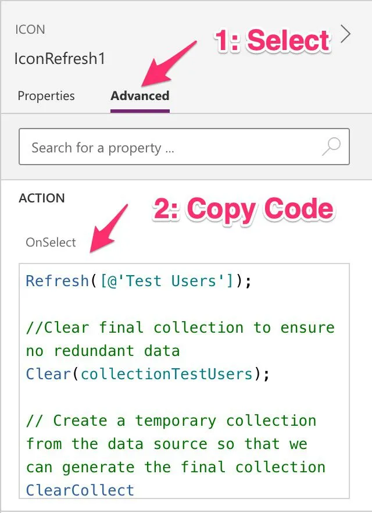This screenshot has width=372, height=513.
Task: Click the pink arrow pointing to OnSelect
Action: click(109, 228)
